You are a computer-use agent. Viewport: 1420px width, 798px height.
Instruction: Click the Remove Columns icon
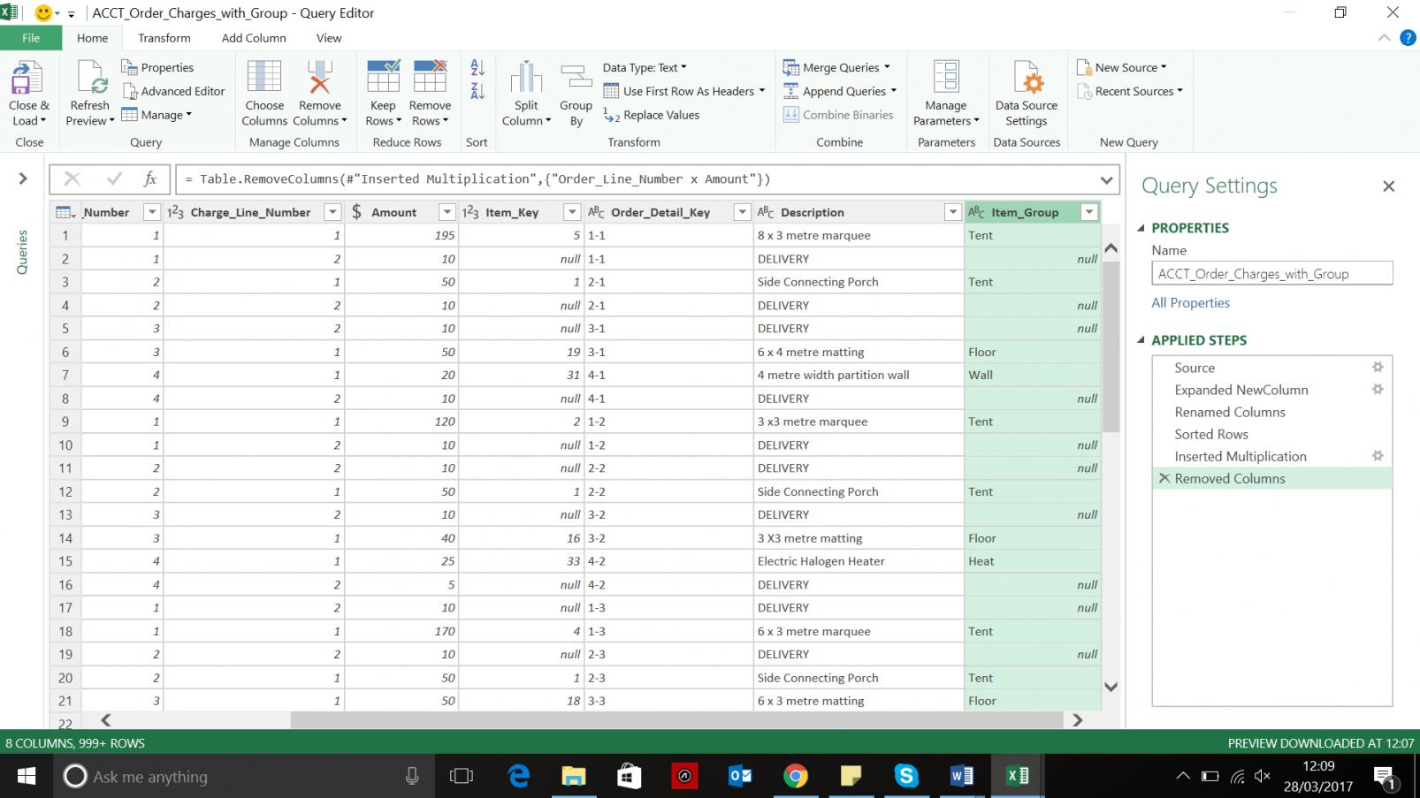(319, 77)
